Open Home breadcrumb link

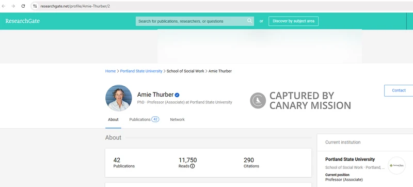110,71
